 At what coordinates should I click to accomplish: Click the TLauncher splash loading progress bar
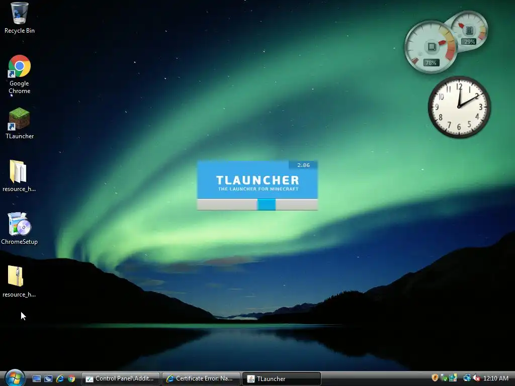pos(257,205)
